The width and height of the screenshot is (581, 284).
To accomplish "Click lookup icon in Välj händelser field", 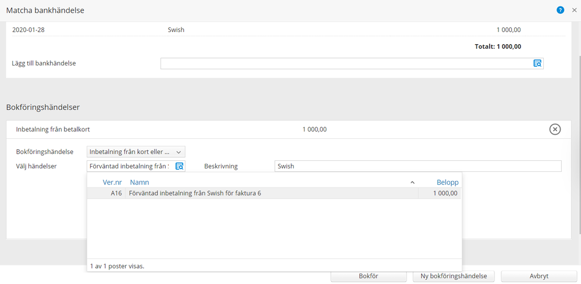I will [x=179, y=166].
